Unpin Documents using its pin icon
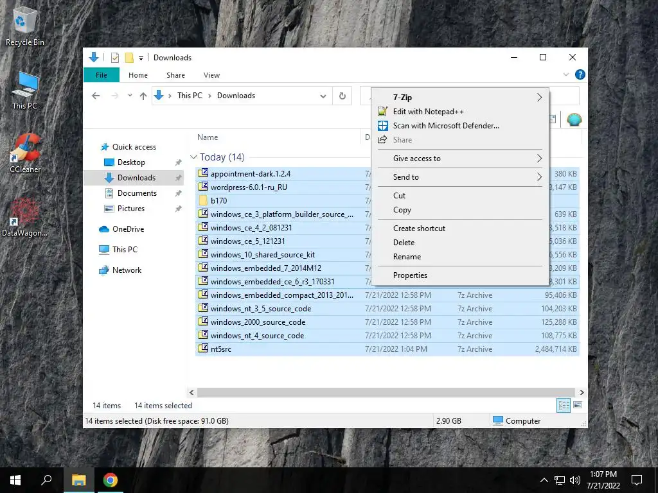 click(x=179, y=193)
